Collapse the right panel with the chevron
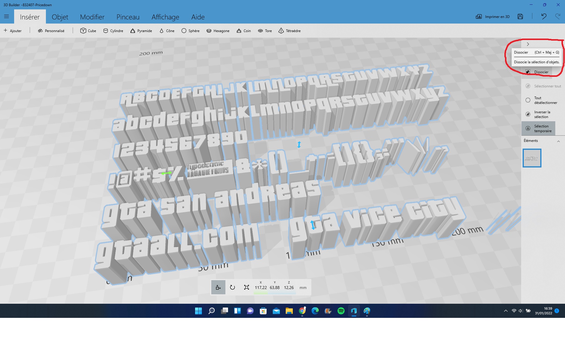This screenshot has width=565, height=352. (x=528, y=44)
